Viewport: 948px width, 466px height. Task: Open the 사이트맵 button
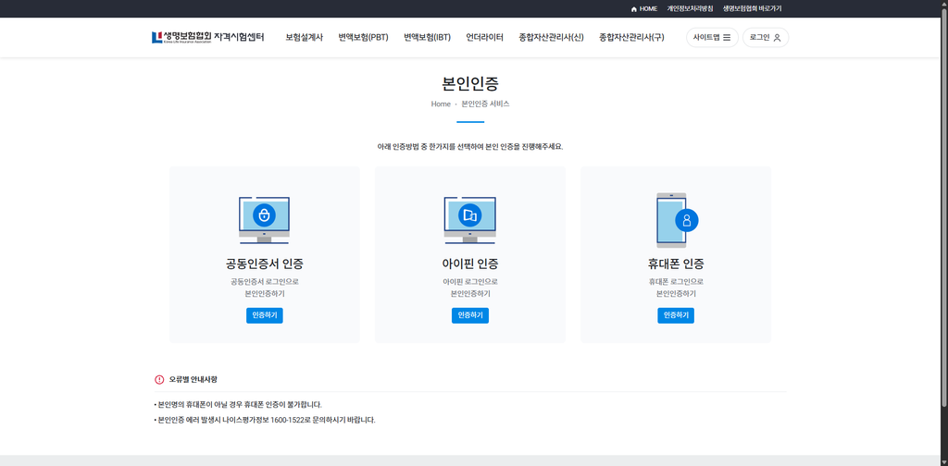point(712,37)
